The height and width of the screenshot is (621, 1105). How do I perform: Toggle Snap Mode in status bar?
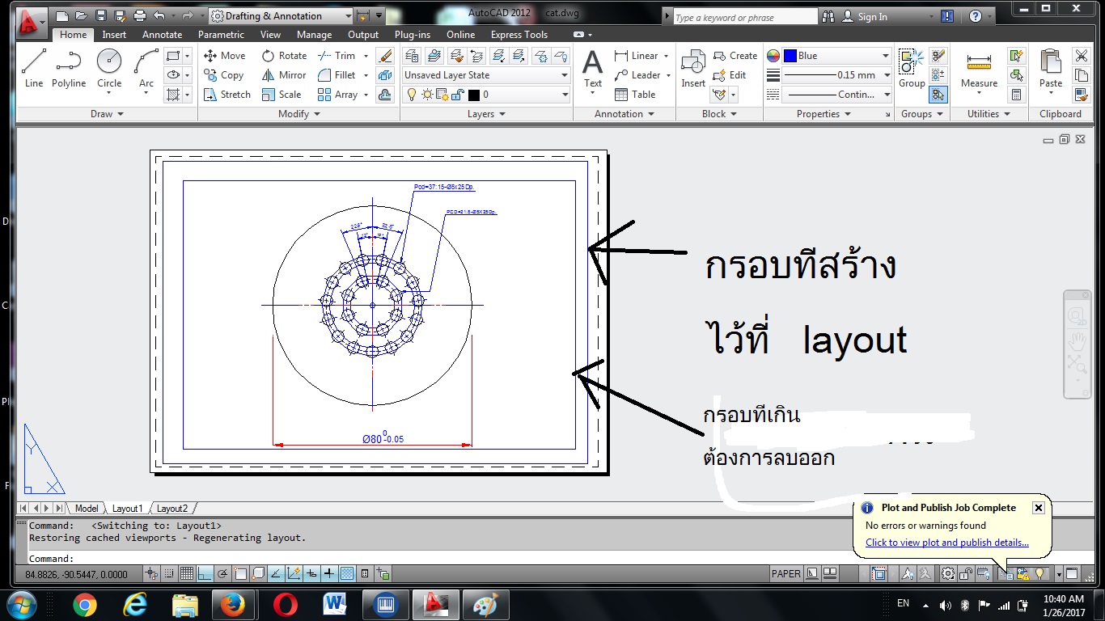coord(169,574)
